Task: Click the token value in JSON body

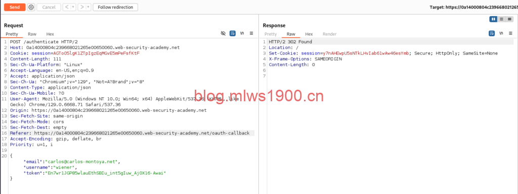Action: point(105,173)
